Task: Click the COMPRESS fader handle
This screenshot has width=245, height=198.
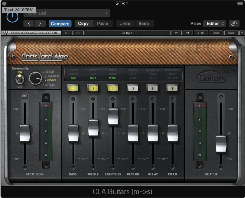Action: pyautogui.click(x=113, y=117)
